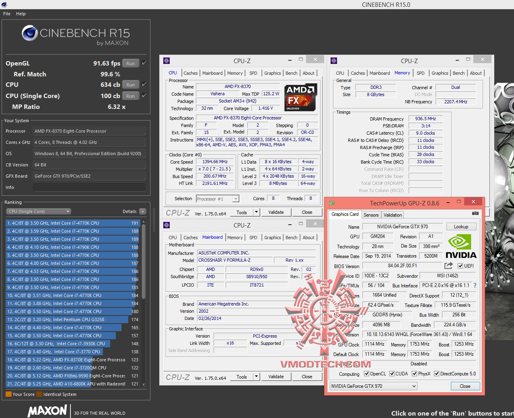514x418 pixels.
Task: Select ranking row 13 Pentium CPU G3258
Action: click(72, 320)
